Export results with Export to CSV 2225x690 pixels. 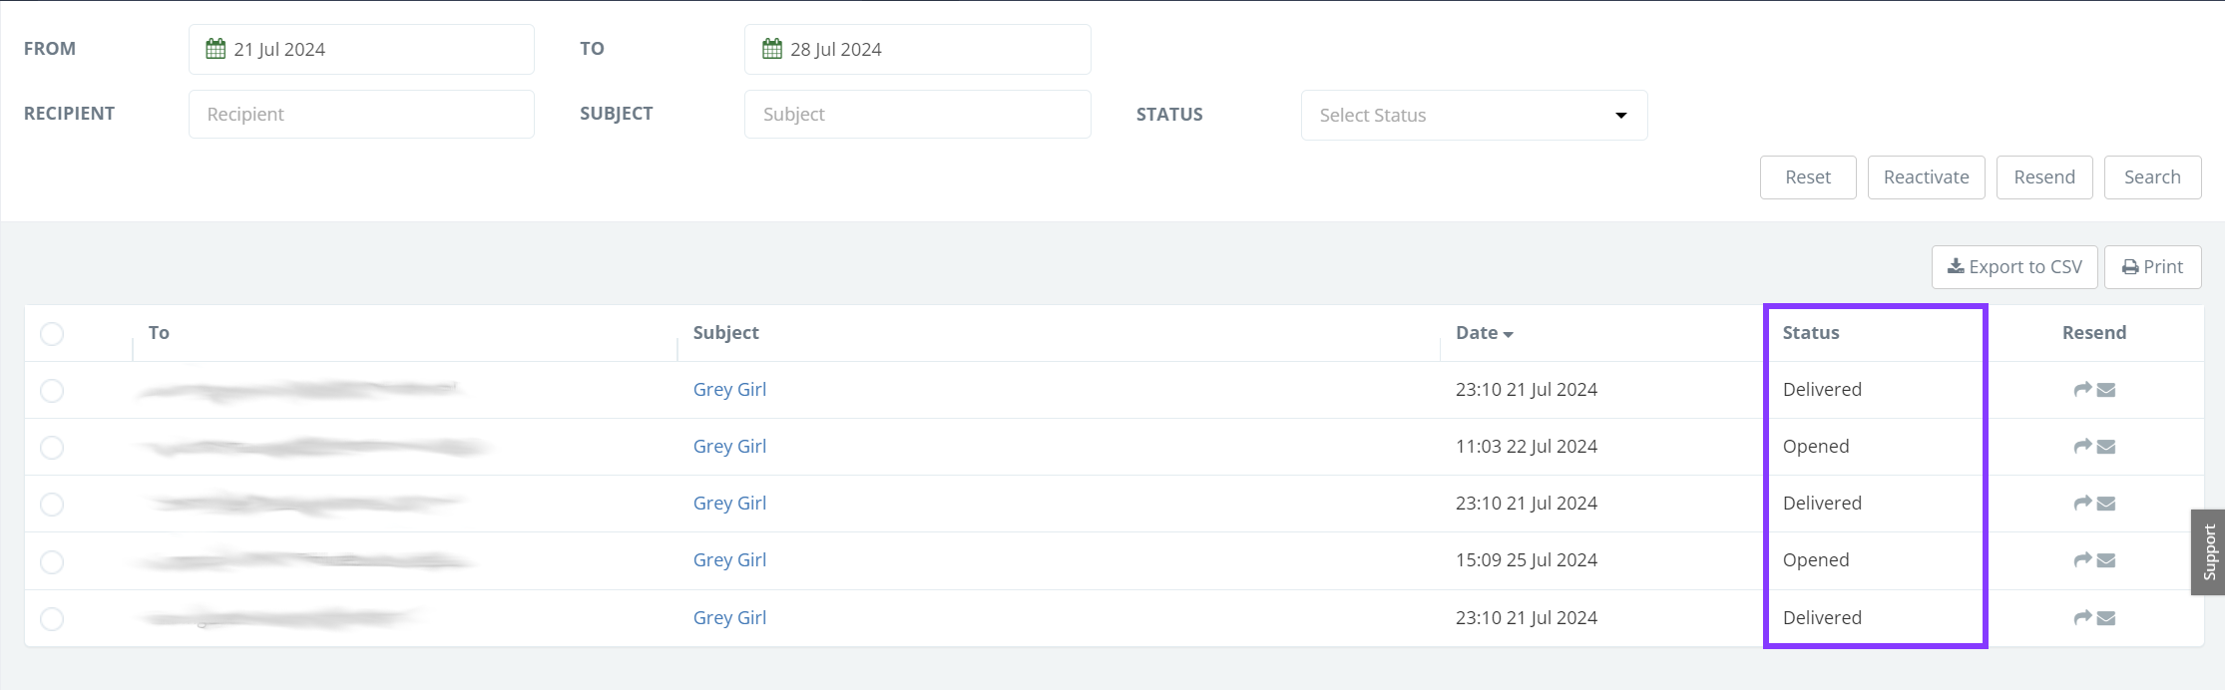coord(2013,267)
